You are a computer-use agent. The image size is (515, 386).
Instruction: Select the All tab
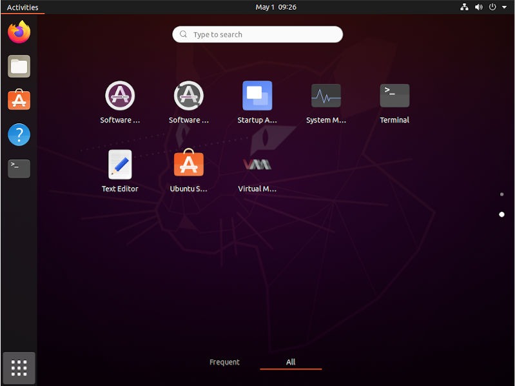pos(291,362)
